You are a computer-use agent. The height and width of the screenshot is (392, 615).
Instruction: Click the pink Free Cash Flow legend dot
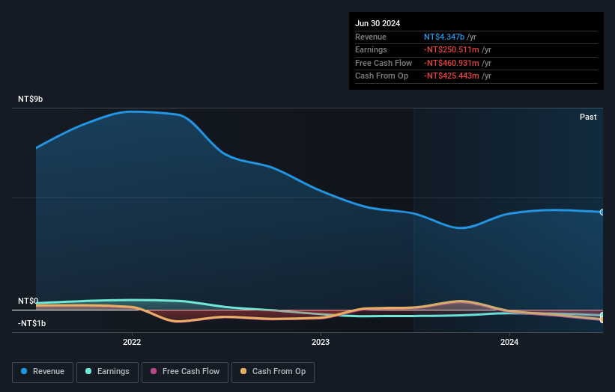[x=154, y=371]
